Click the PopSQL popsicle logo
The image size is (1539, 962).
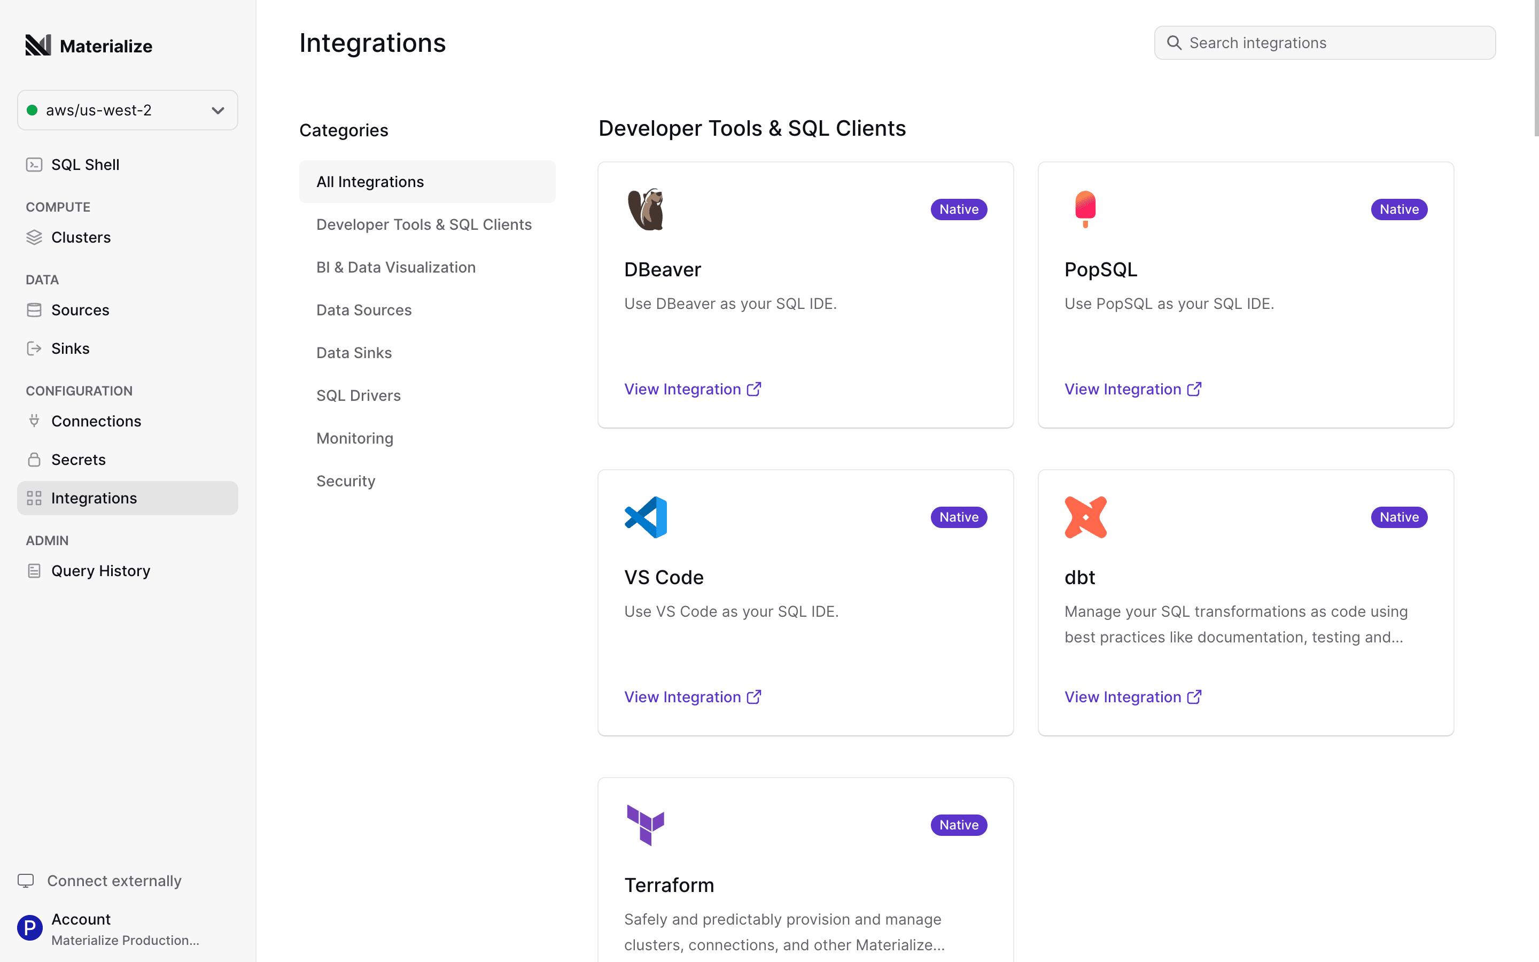click(1085, 210)
